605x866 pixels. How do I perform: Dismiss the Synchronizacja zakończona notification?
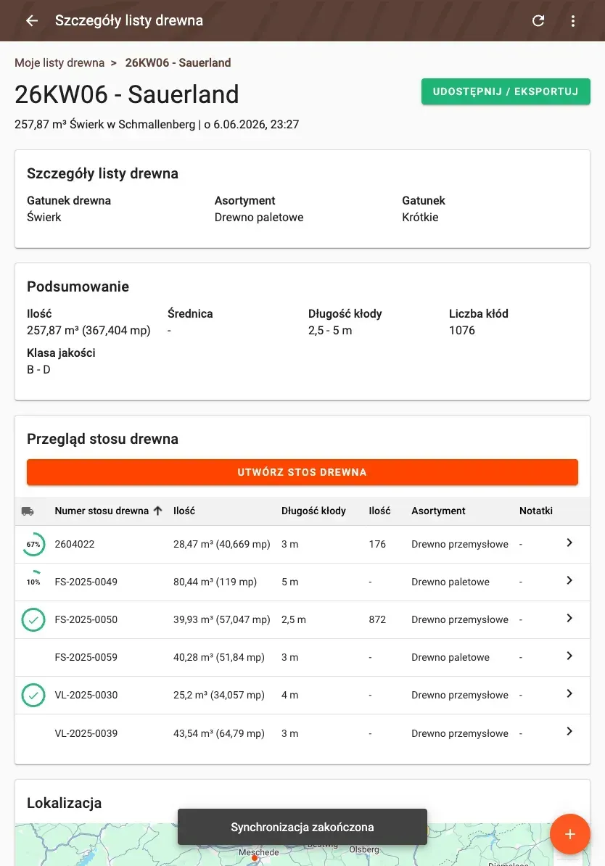302,827
